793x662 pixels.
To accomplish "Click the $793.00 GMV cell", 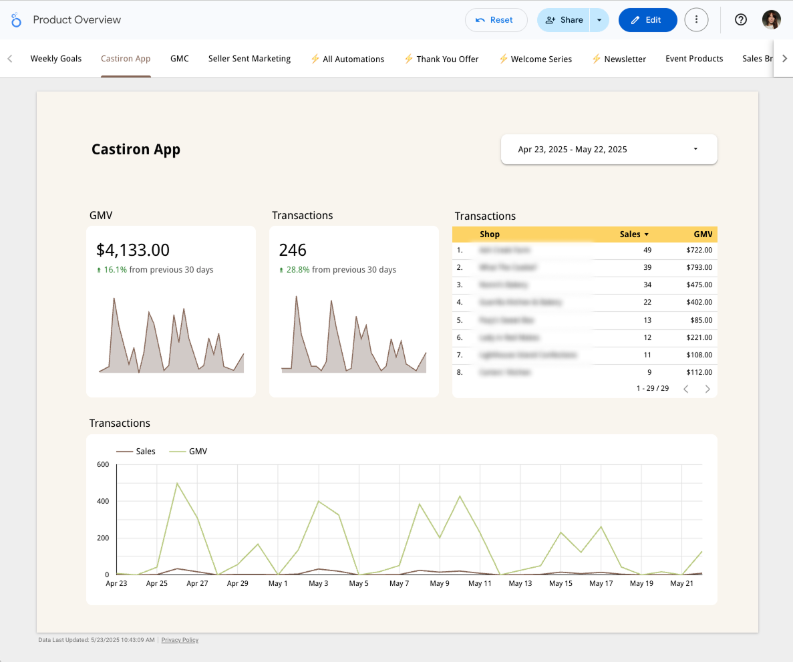I will (699, 267).
